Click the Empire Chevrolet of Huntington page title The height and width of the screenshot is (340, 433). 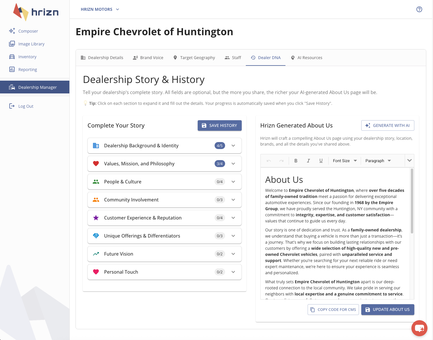pos(154,32)
